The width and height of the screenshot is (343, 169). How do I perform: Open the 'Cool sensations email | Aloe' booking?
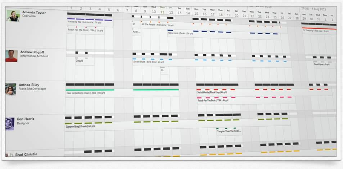pyautogui.click(x=86, y=93)
